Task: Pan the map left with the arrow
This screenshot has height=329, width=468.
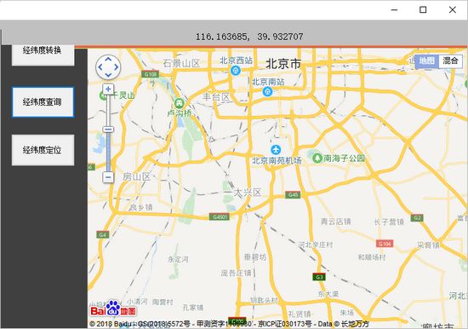Action: point(100,67)
